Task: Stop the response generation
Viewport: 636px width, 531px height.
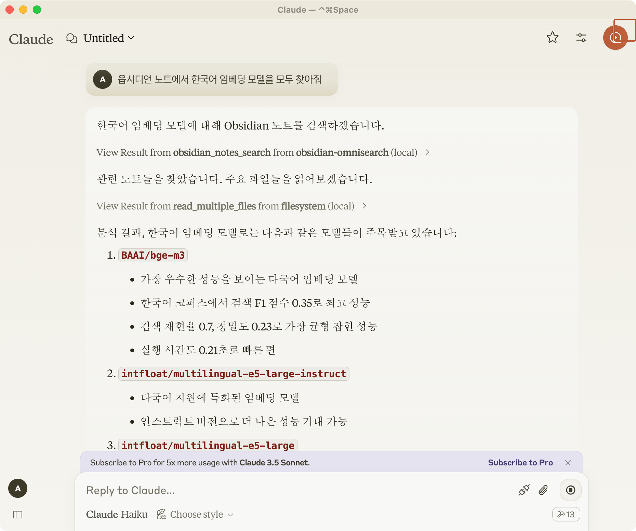Action: click(570, 490)
